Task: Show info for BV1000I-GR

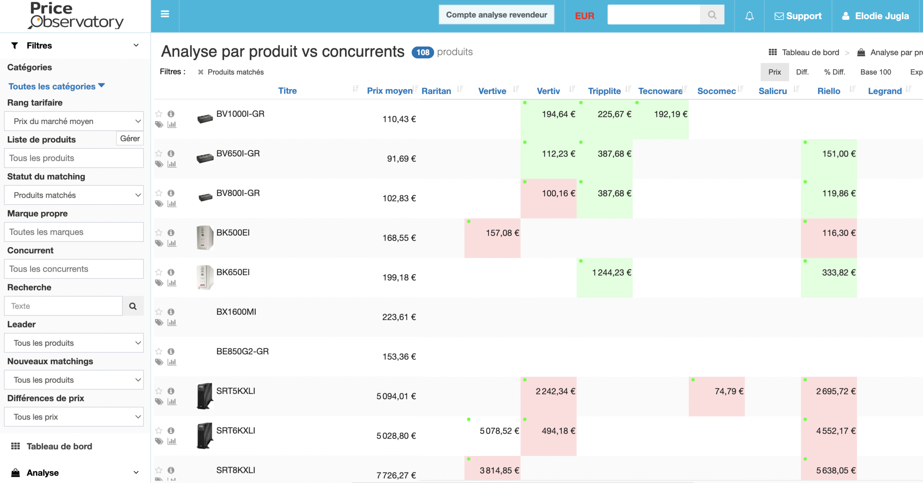Action: click(171, 114)
